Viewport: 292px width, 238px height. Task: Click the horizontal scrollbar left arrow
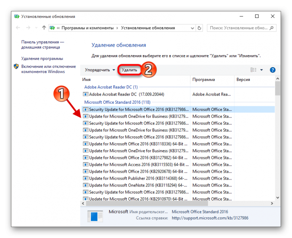click(x=83, y=203)
